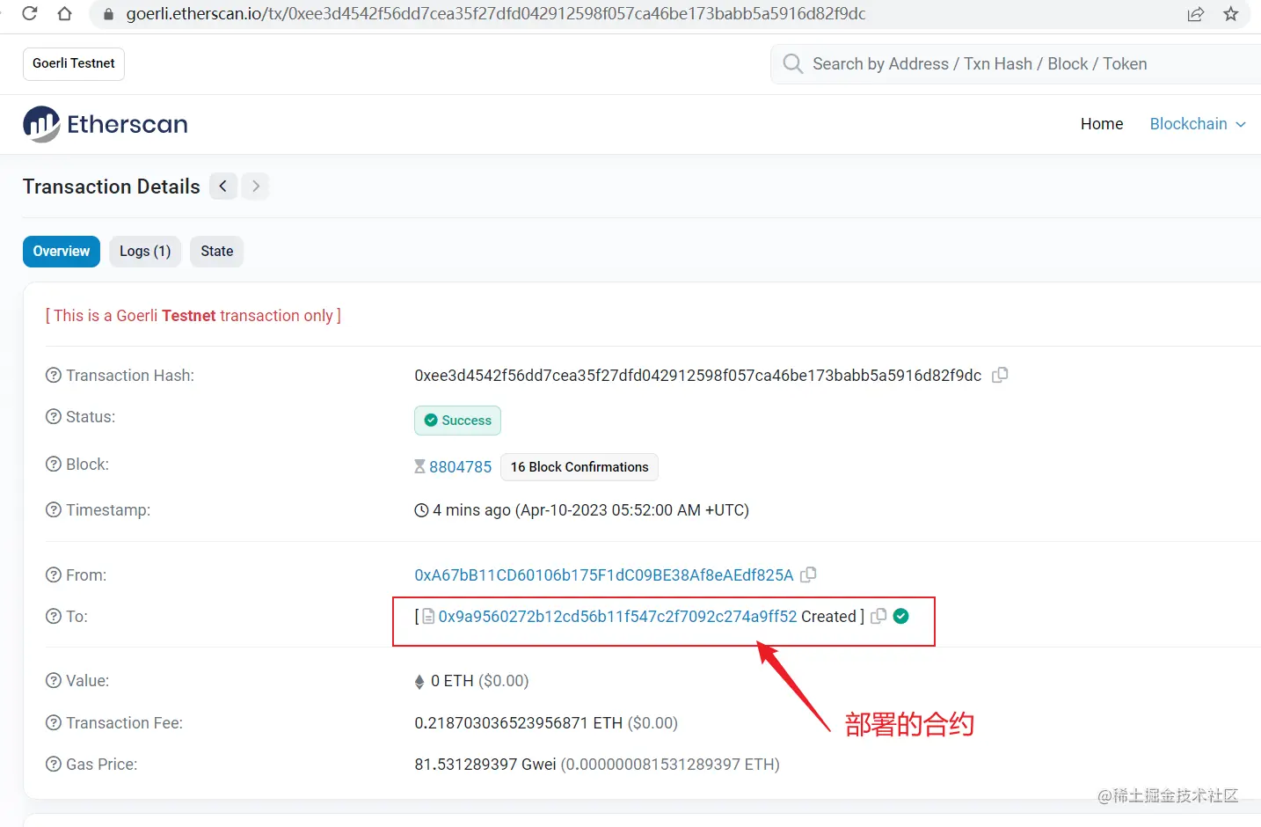Screen dimensions: 1261x827
Task: Click the help icon next to To
Action: point(54,616)
